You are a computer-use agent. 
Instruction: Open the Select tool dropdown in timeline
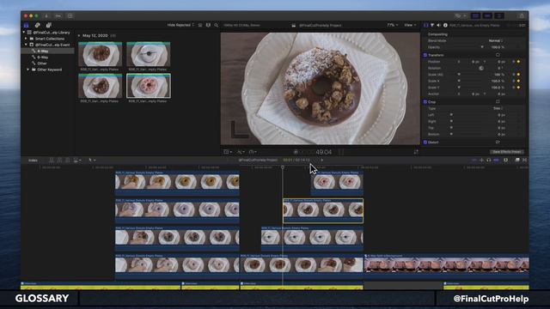pyautogui.click(x=92, y=161)
